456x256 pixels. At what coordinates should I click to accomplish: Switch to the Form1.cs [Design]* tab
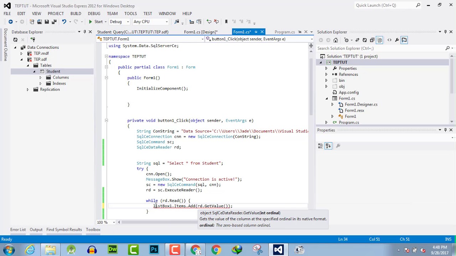pyautogui.click(x=201, y=32)
